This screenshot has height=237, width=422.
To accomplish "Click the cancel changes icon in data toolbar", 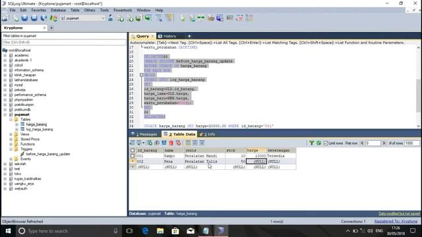I will (178, 143).
